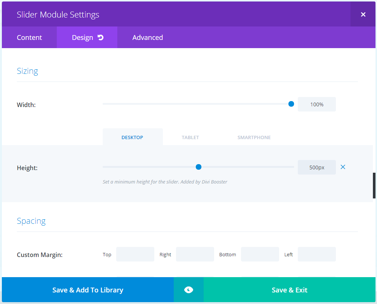Open the Advanced tab
The width and height of the screenshot is (377, 304).
pos(148,37)
